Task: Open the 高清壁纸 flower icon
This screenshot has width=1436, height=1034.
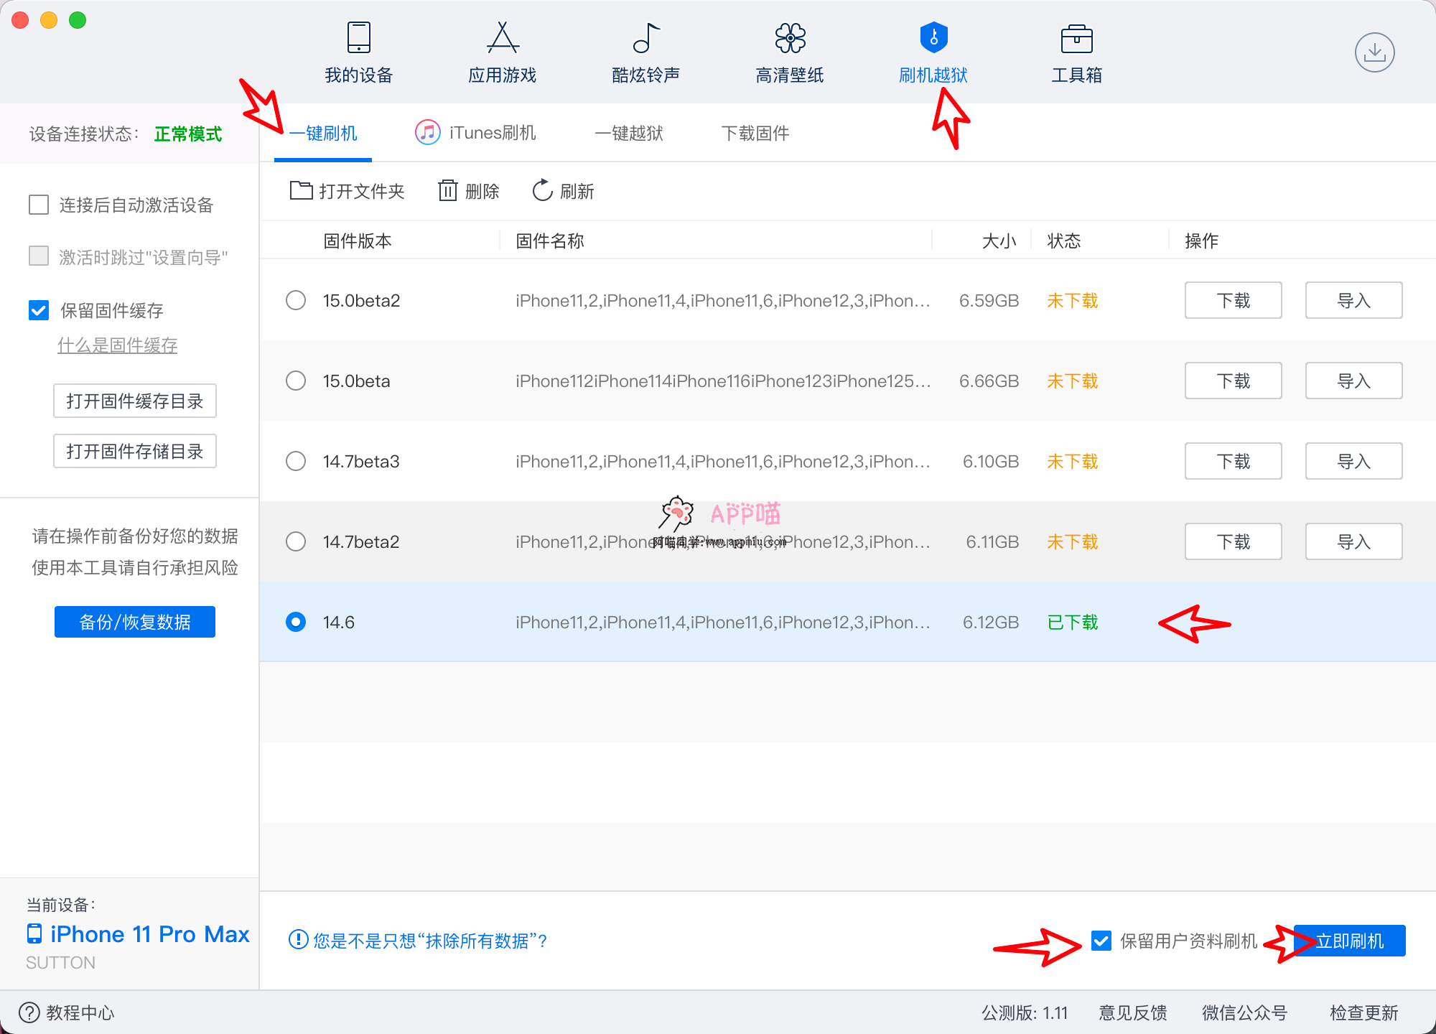Action: 790,37
